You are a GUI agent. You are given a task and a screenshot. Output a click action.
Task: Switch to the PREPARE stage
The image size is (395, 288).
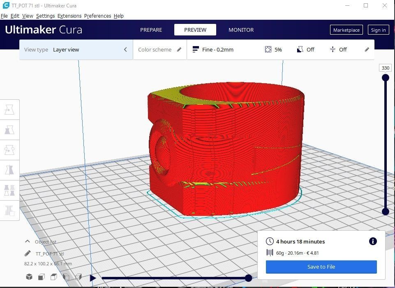click(151, 30)
